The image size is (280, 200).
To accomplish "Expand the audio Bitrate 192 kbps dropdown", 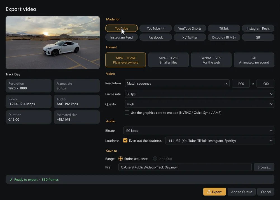I will [199, 130].
